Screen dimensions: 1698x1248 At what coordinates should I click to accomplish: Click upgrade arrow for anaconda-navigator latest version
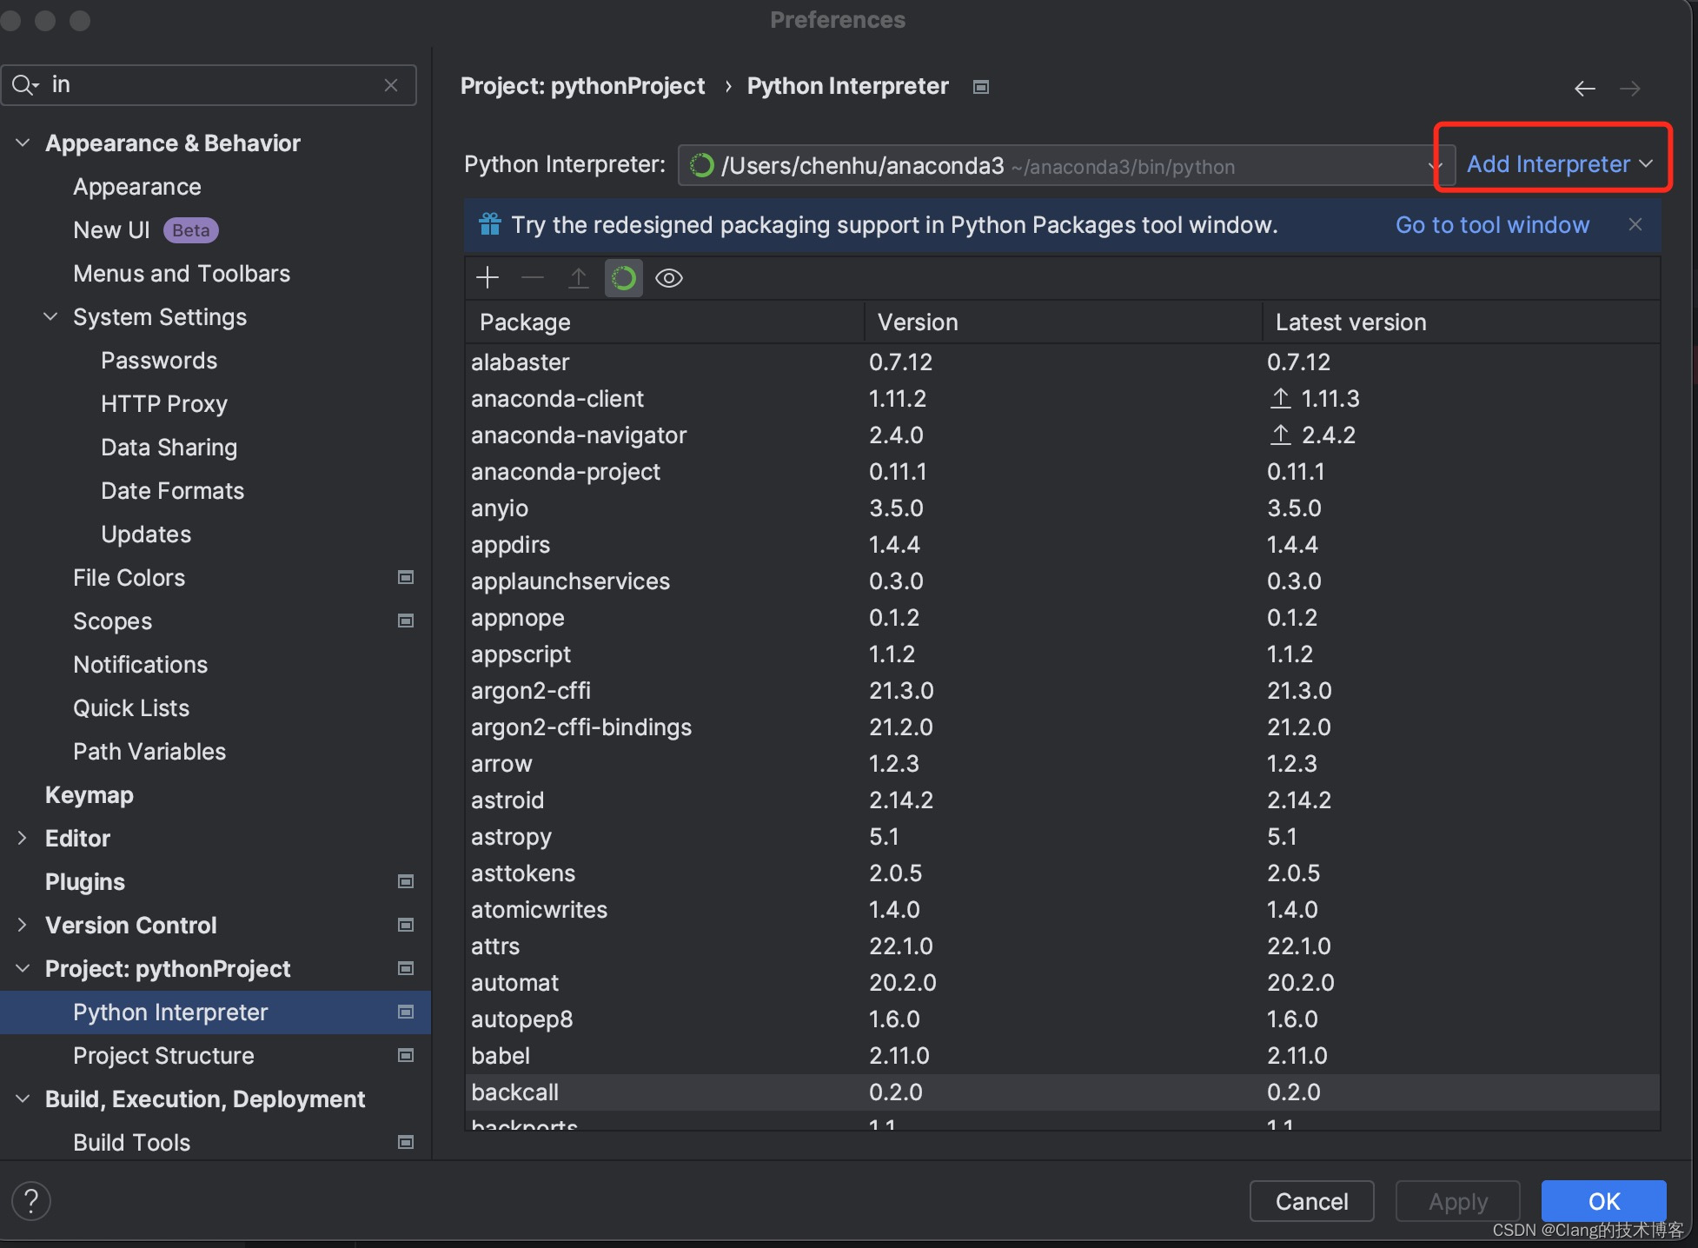click(x=1280, y=435)
